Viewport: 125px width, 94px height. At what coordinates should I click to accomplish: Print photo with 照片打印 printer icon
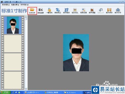[x=118, y=11]
